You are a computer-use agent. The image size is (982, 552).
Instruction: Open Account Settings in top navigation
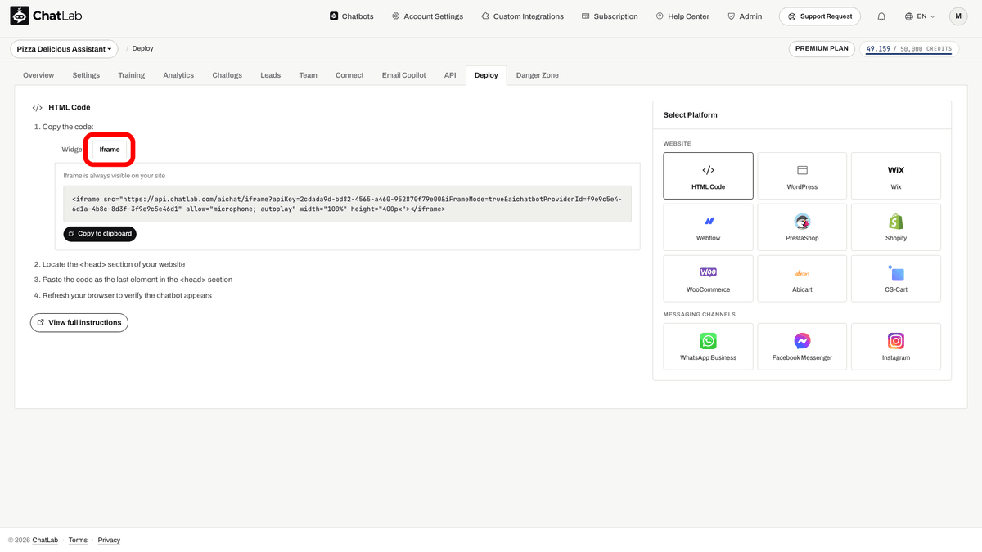(427, 16)
